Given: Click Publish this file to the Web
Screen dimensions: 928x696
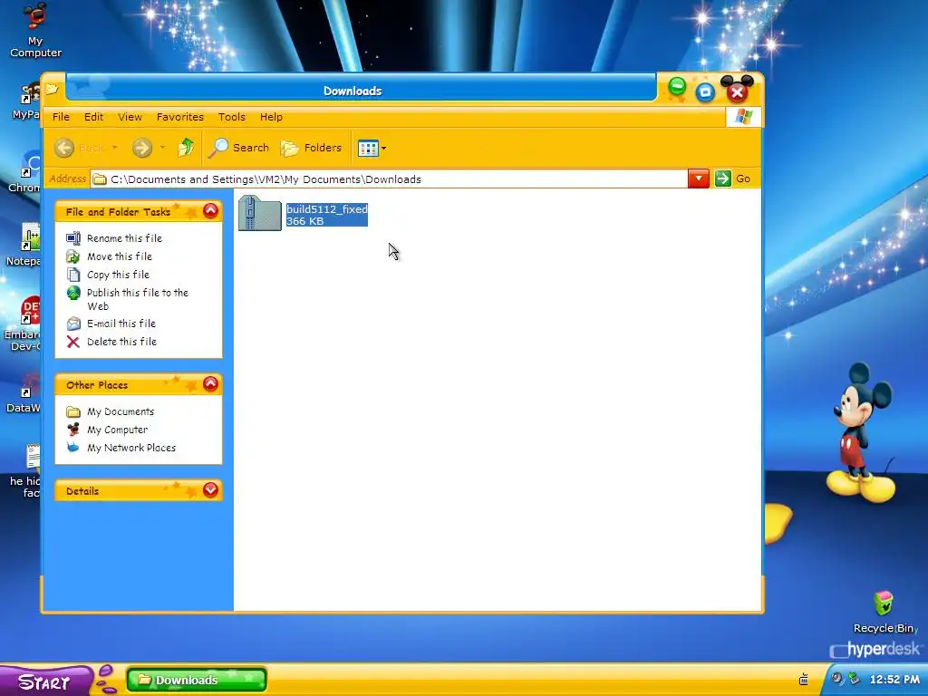Looking at the screenshot, I should pos(138,299).
